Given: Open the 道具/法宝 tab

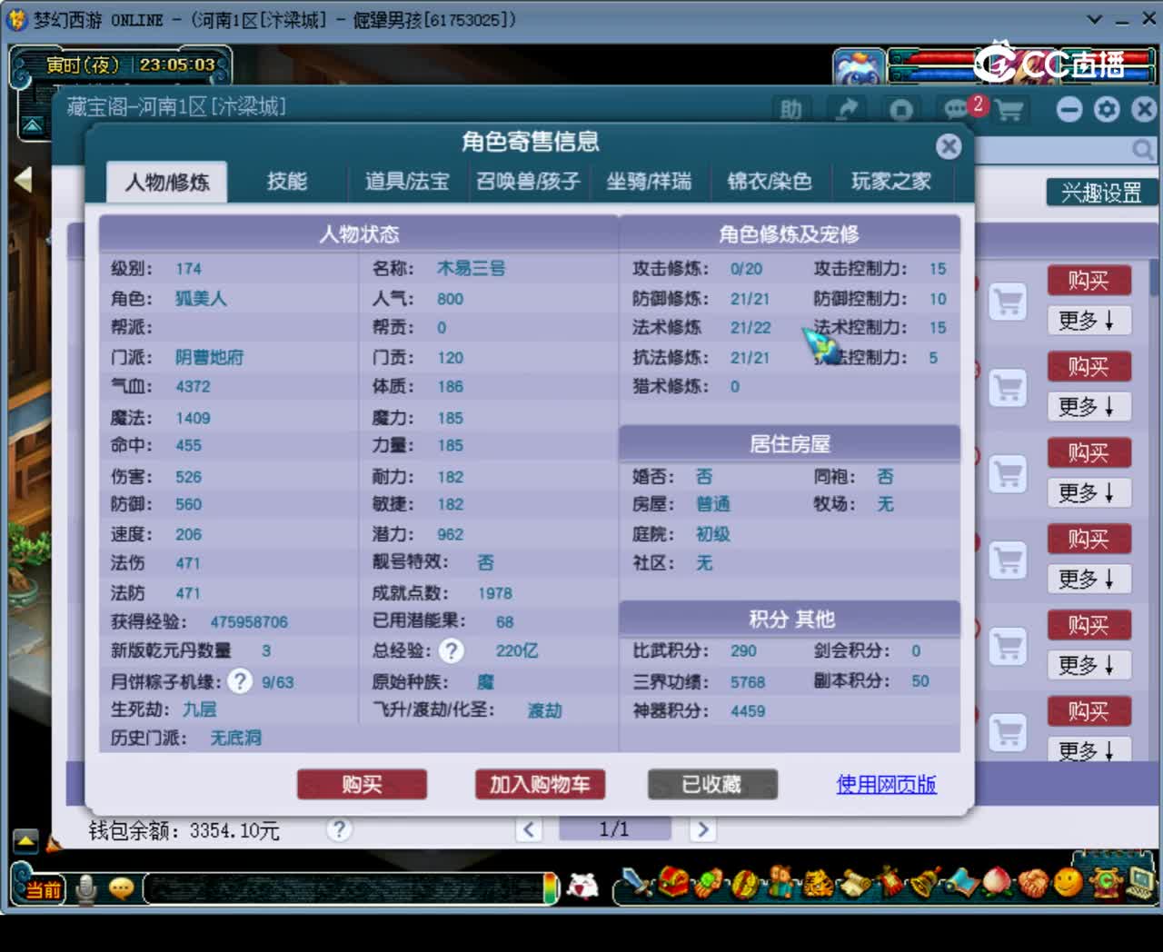Looking at the screenshot, I should point(407,182).
